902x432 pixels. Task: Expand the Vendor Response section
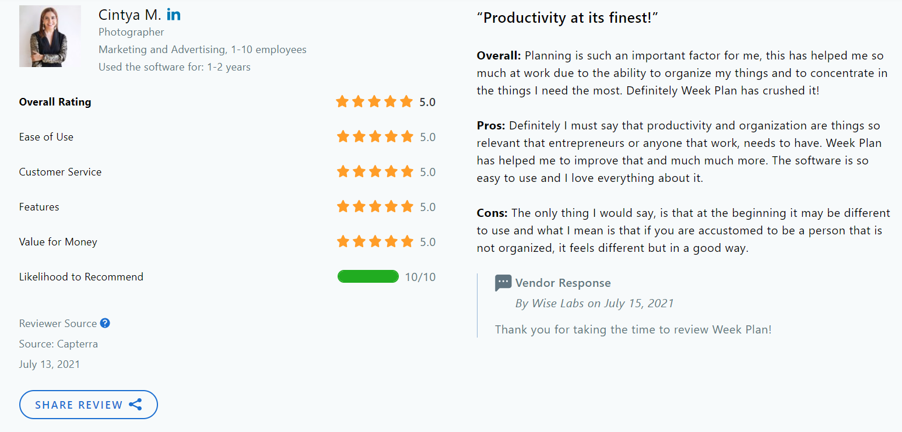[x=563, y=282]
